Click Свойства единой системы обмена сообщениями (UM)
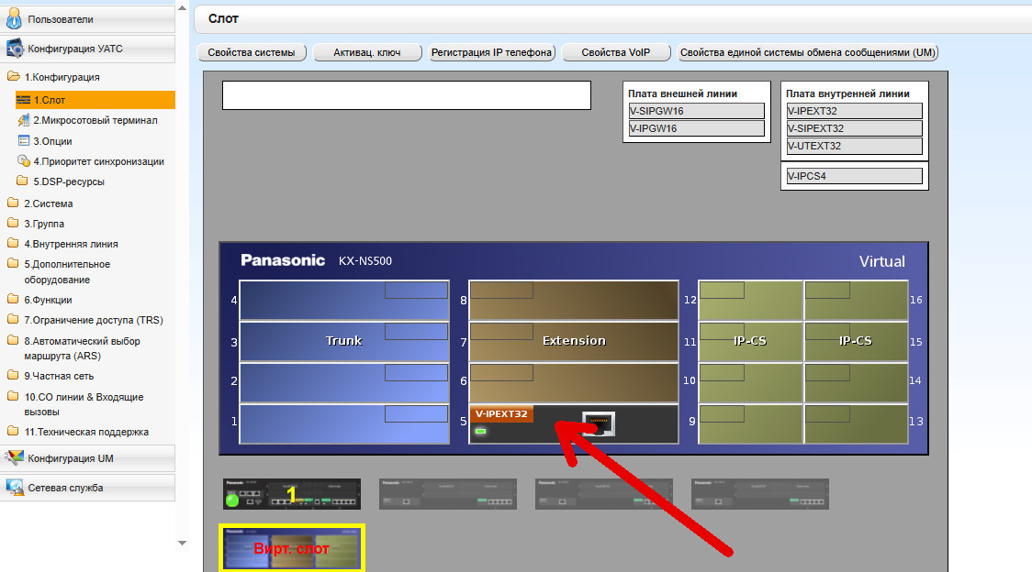Image resolution: width=1032 pixels, height=572 pixels. 808,52
